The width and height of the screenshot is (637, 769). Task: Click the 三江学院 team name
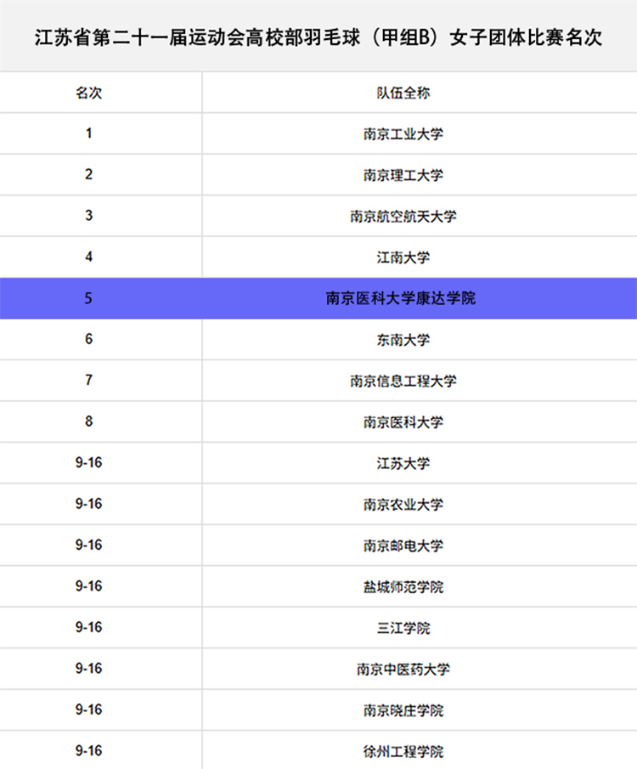pos(403,628)
